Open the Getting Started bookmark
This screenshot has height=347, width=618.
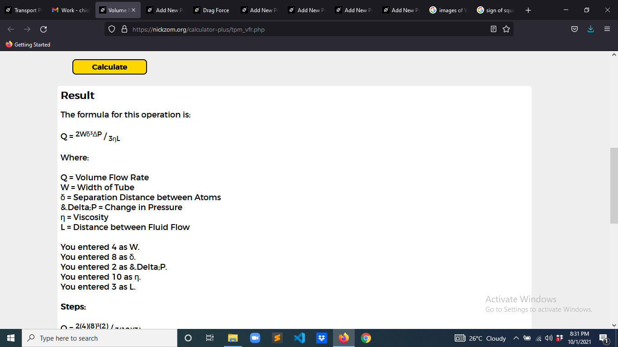pos(28,44)
